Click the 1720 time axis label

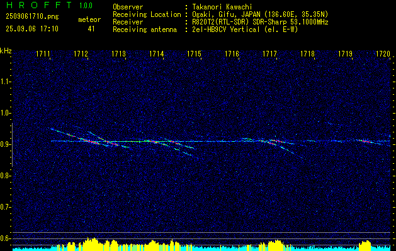(x=383, y=54)
